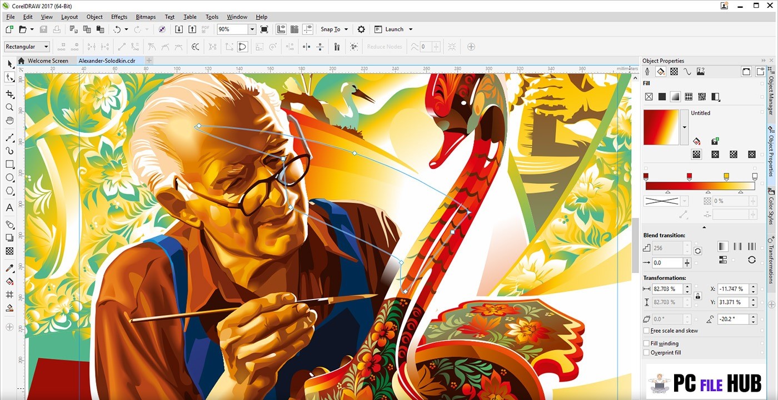
Task: Select the Crop tool
Action: tap(9, 94)
